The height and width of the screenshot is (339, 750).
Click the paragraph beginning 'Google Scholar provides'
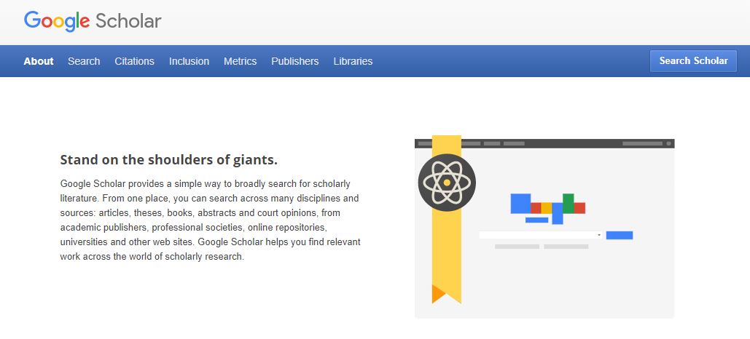(211, 220)
